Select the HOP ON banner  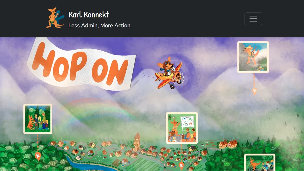pyautogui.click(x=81, y=65)
